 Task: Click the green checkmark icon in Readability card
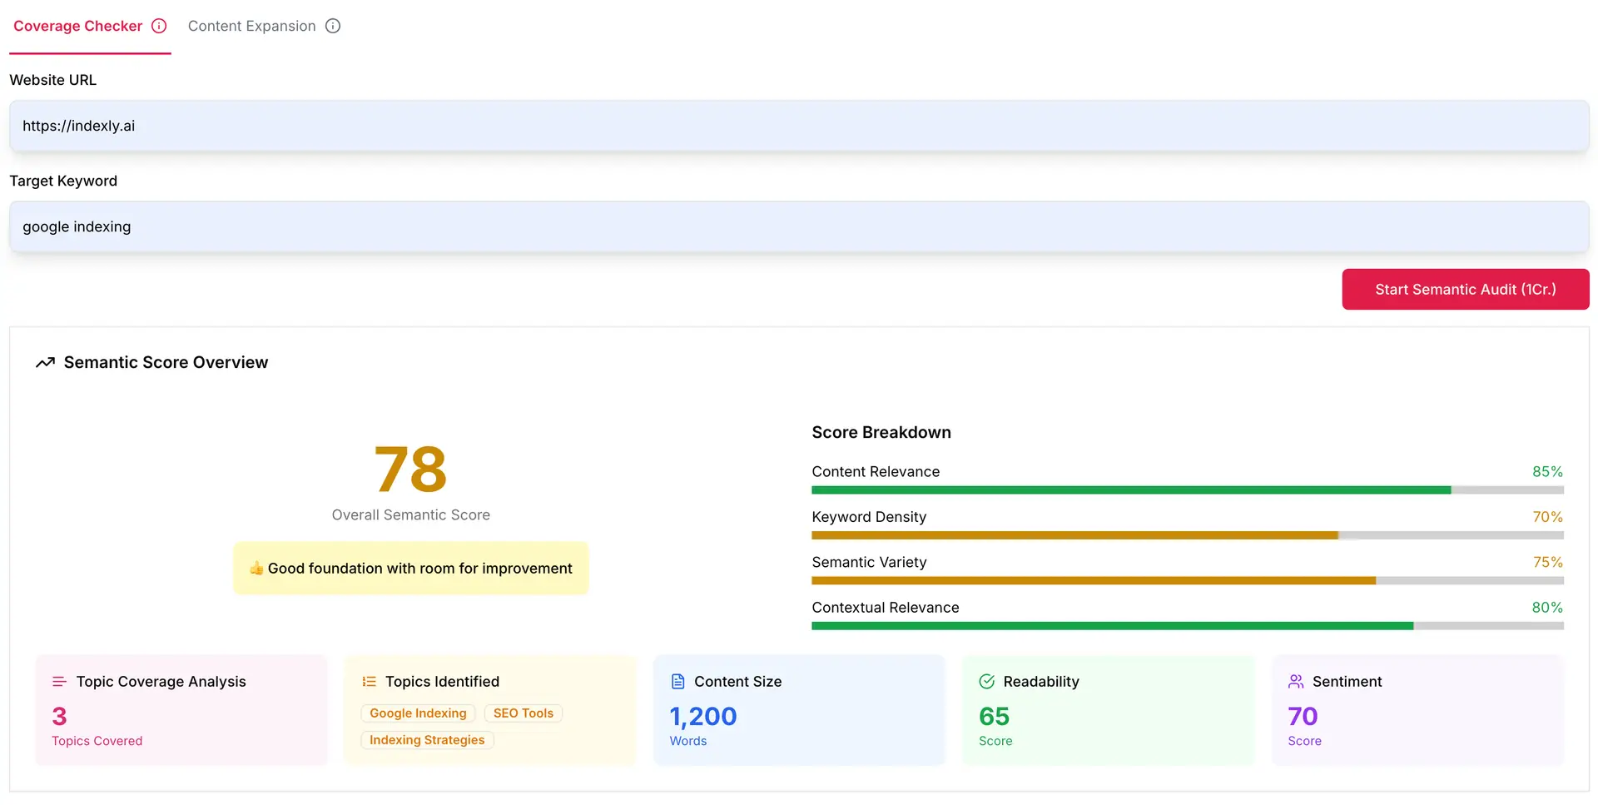(986, 681)
